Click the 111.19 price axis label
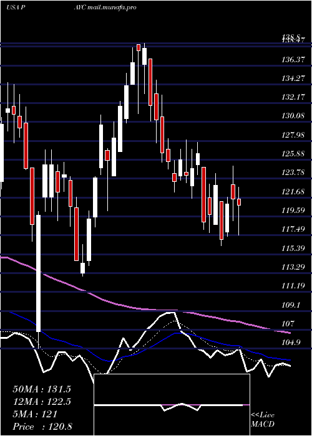 coord(293,285)
